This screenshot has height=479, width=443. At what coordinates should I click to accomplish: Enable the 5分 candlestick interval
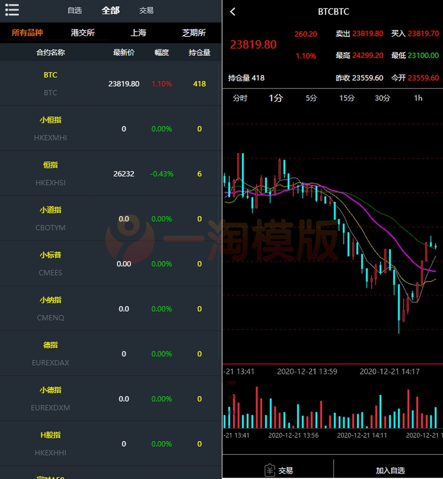(x=311, y=98)
